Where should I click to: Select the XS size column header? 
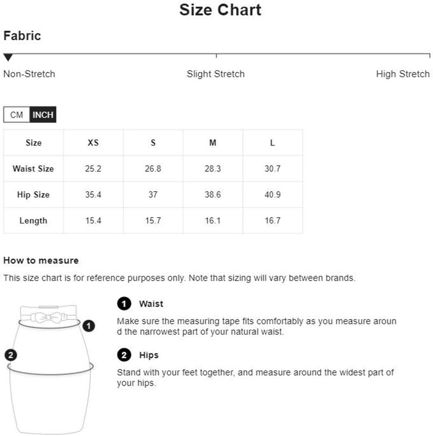(x=93, y=143)
